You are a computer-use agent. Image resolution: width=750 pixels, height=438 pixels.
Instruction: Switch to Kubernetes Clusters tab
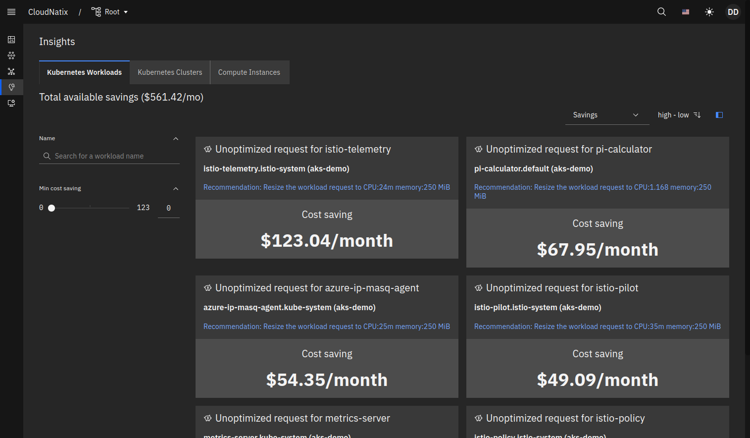click(x=170, y=72)
